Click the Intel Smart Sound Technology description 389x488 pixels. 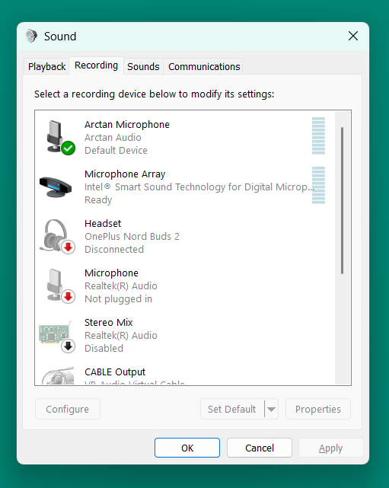coord(199,187)
